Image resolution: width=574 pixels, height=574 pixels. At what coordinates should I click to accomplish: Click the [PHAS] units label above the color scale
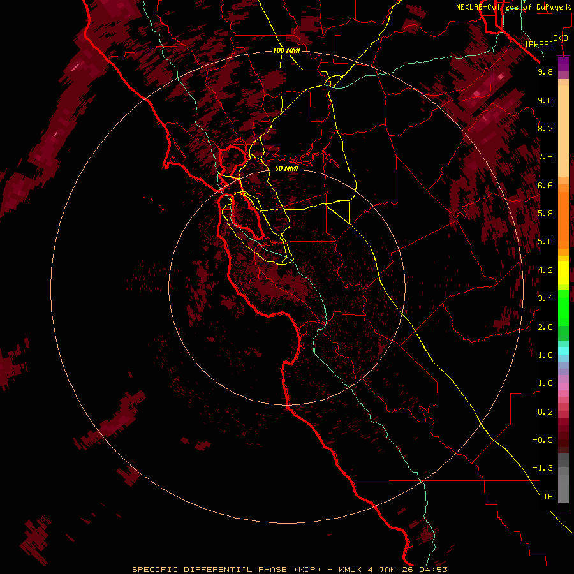(539, 44)
